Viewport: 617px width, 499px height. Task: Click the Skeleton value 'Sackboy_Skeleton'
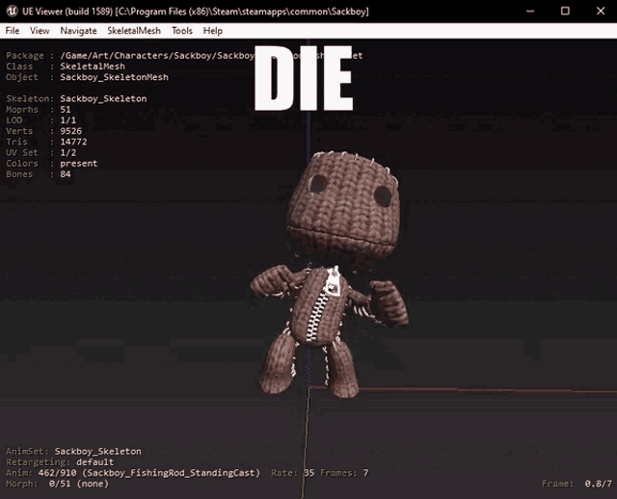coord(103,98)
